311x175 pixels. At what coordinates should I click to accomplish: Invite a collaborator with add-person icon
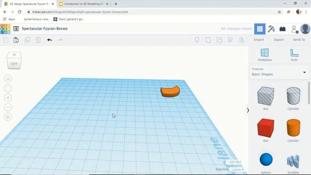tap(295, 29)
